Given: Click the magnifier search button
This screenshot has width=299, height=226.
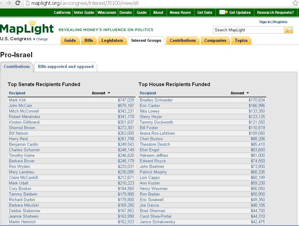Looking at the screenshot, I should [289, 30].
